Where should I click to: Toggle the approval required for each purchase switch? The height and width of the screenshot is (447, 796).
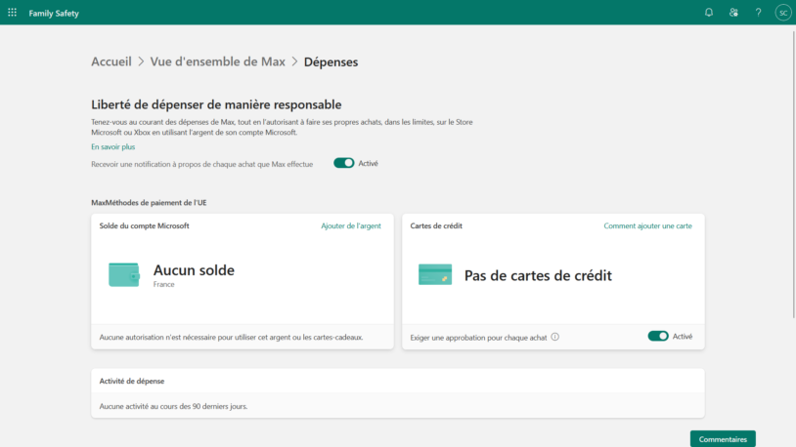click(658, 336)
